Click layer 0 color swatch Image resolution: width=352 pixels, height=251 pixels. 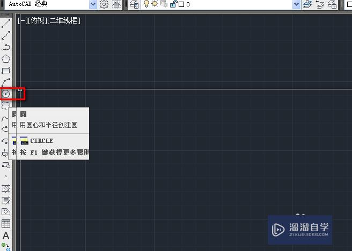(181, 4)
